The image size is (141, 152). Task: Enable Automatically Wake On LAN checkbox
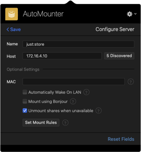click(x=25, y=92)
